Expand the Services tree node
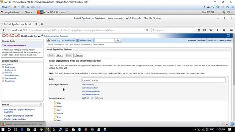The height and width of the screenshot is (132, 235). tap(3, 73)
